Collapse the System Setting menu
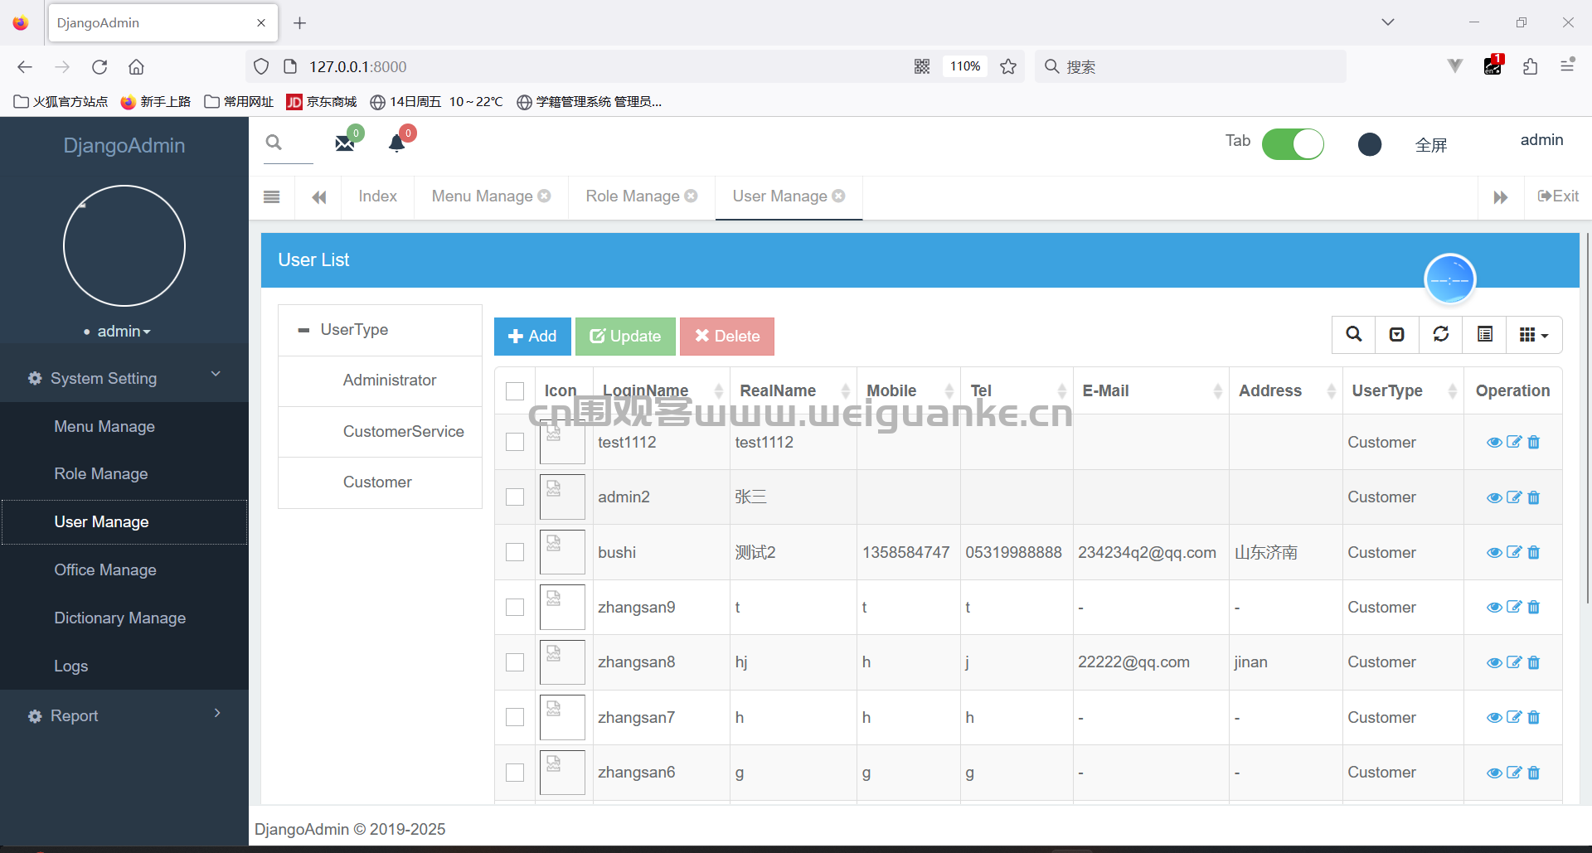Image resolution: width=1592 pixels, height=853 pixels. 124,378
